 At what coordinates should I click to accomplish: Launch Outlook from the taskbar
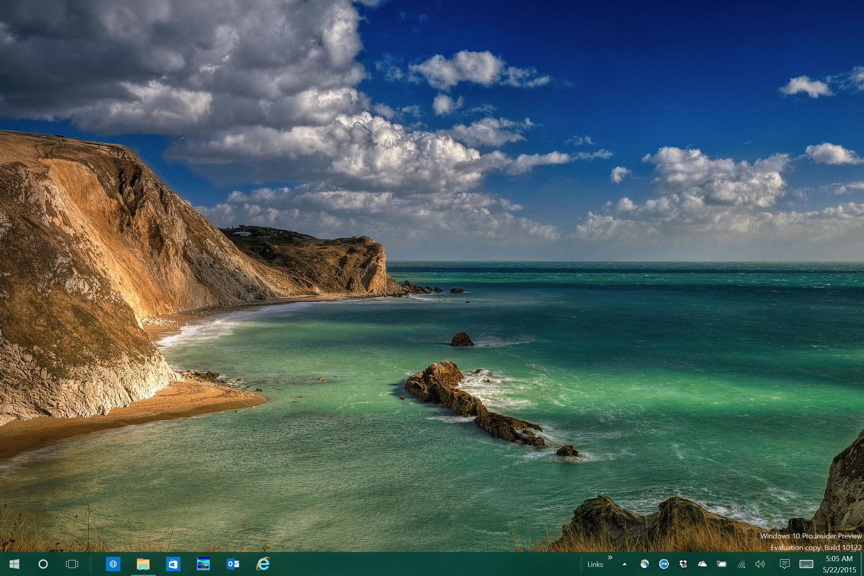pyautogui.click(x=233, y=564)
